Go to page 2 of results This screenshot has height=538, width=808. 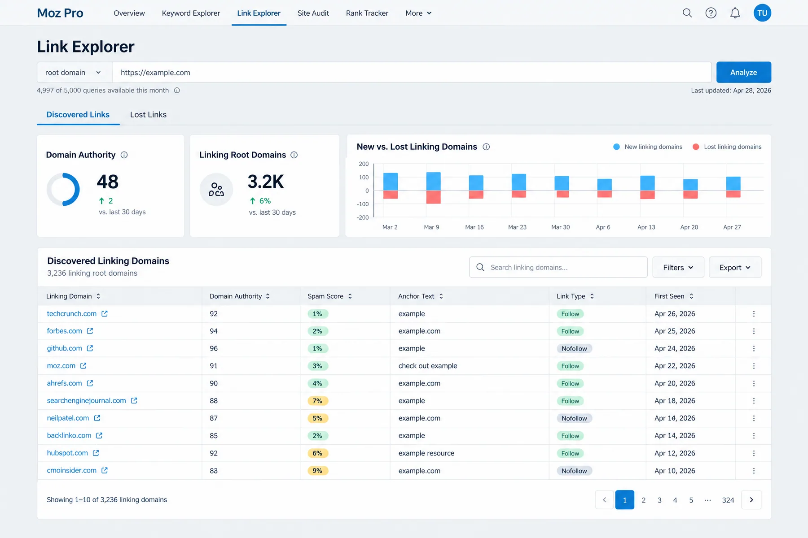pos(643,500)
